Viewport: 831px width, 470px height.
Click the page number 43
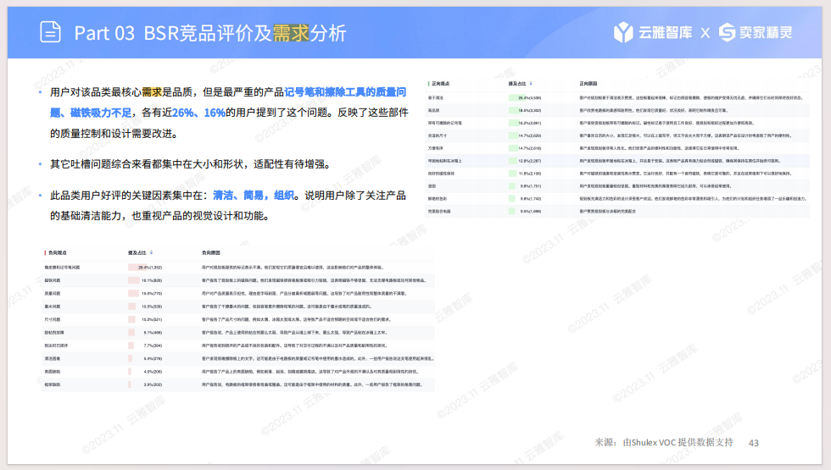click(754, 443)
